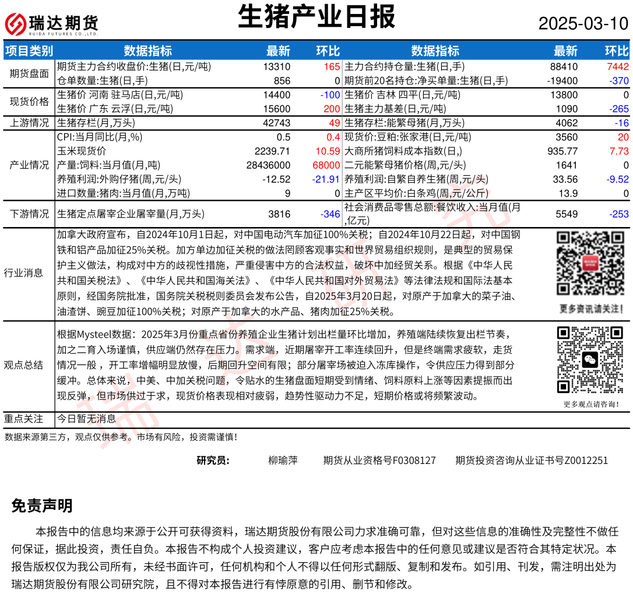Click the red 7442 change value

[617, 67]
